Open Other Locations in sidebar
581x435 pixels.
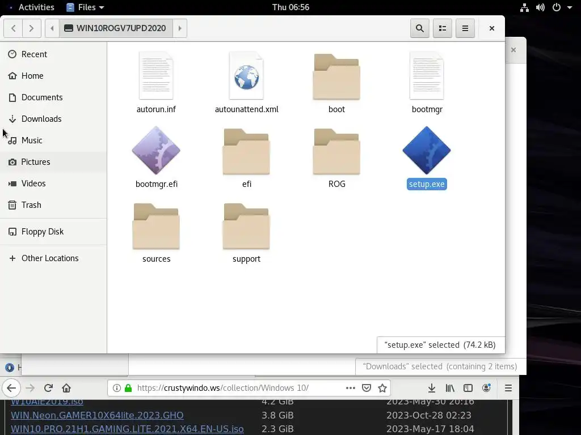click(x=53, y=258)
